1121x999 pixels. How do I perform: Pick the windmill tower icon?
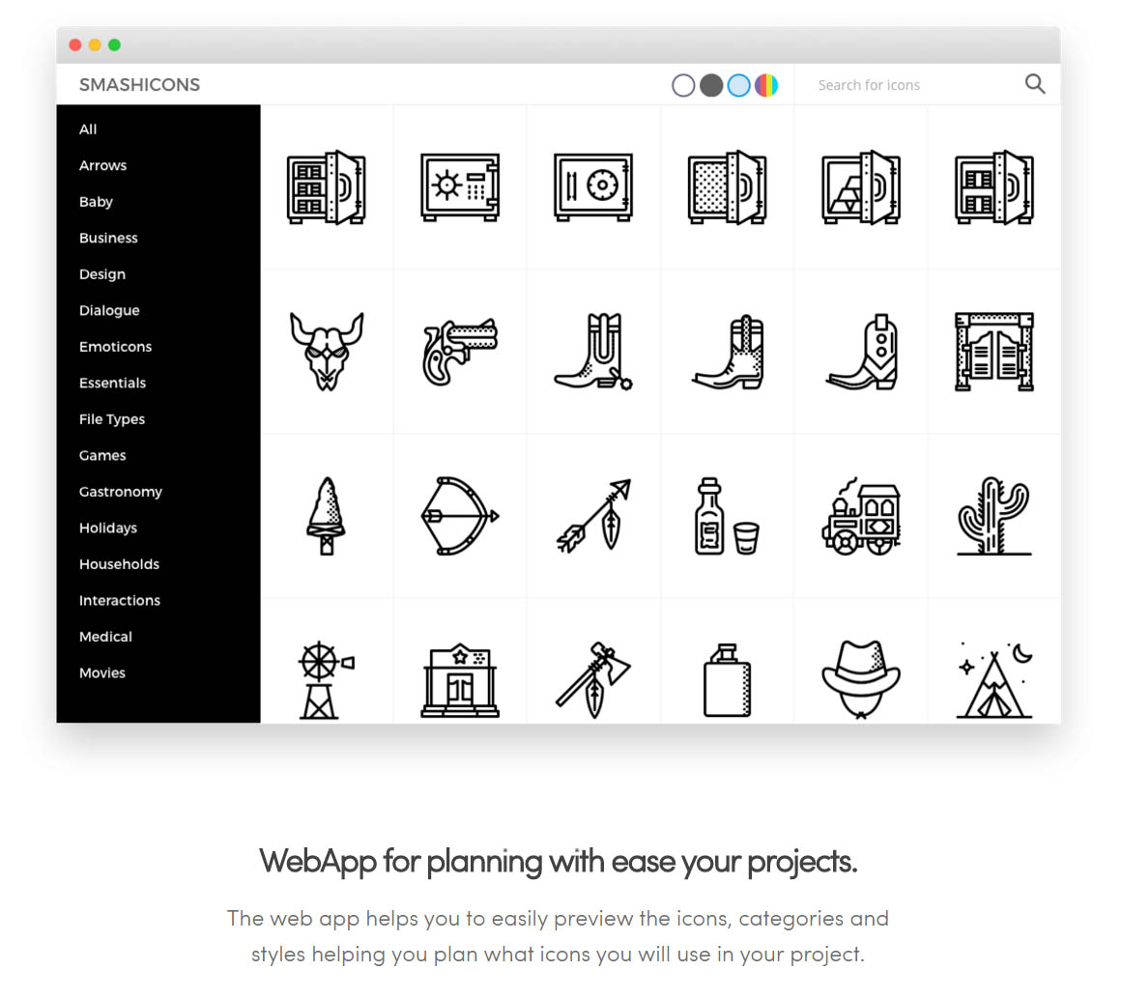click(326, 679)
